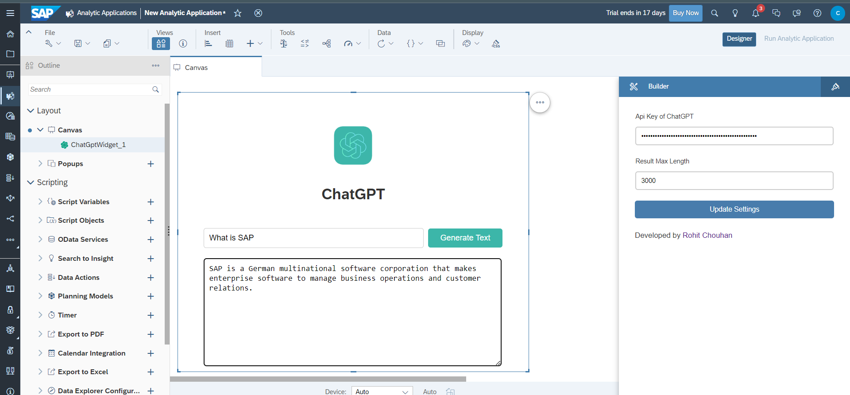Click the CSS edit icon in Display
The width and height of the screenshot is (850, 395).
[x=496, y=43]
